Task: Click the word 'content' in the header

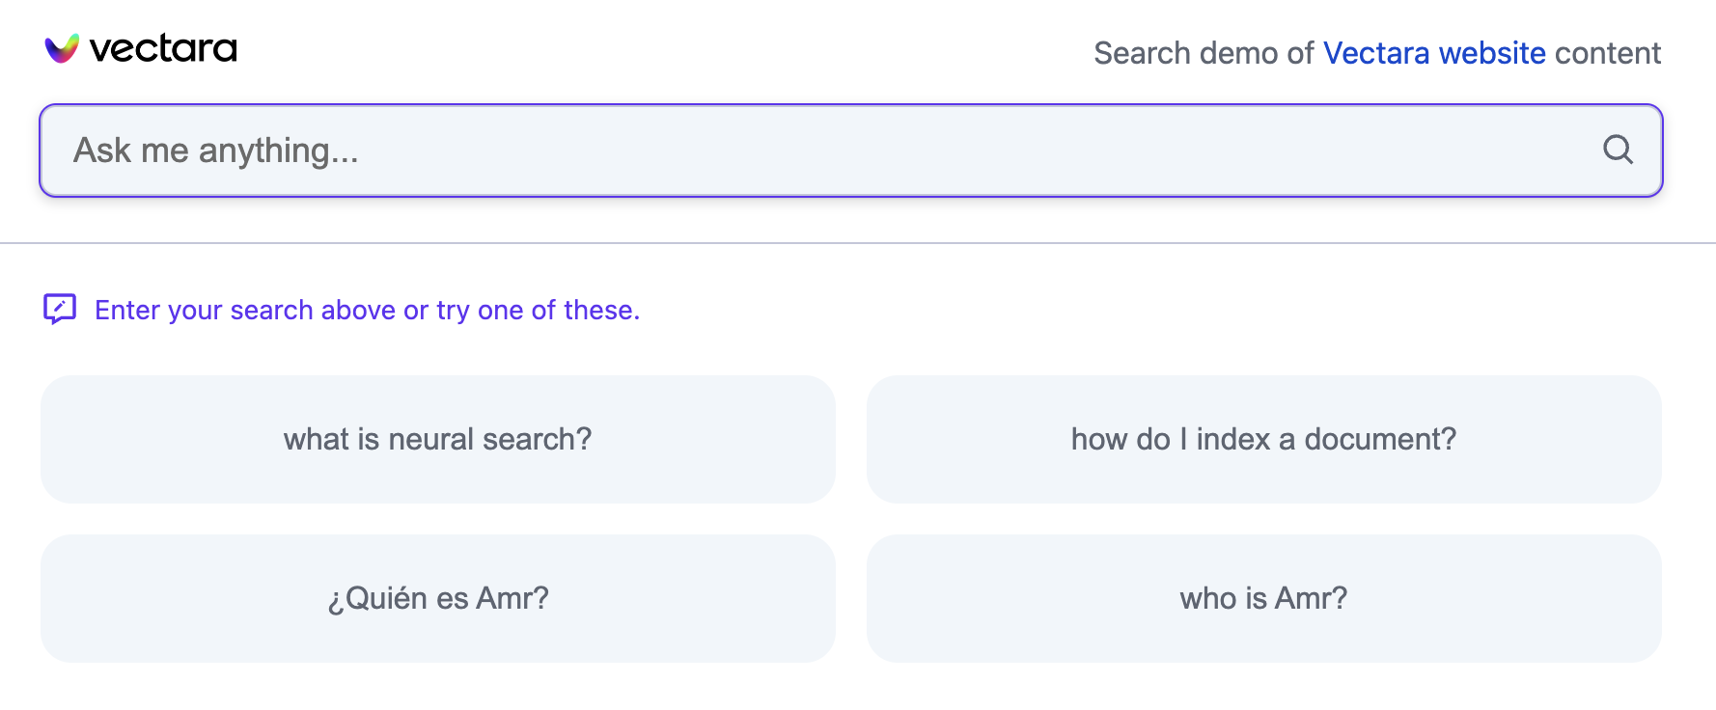Action: tap(1607, 53)
